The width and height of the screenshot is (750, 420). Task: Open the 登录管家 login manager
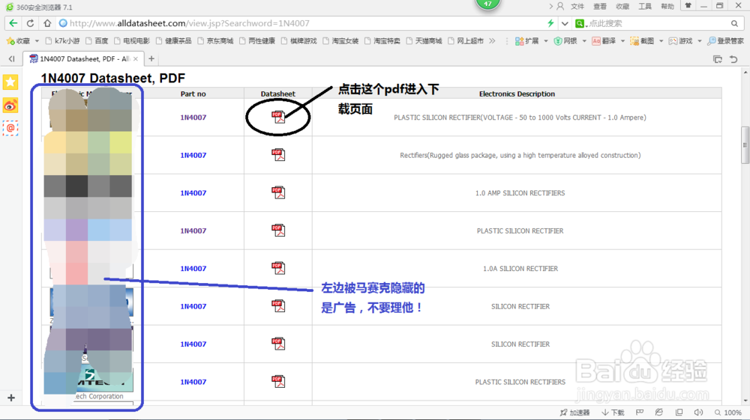pos(725,41)
